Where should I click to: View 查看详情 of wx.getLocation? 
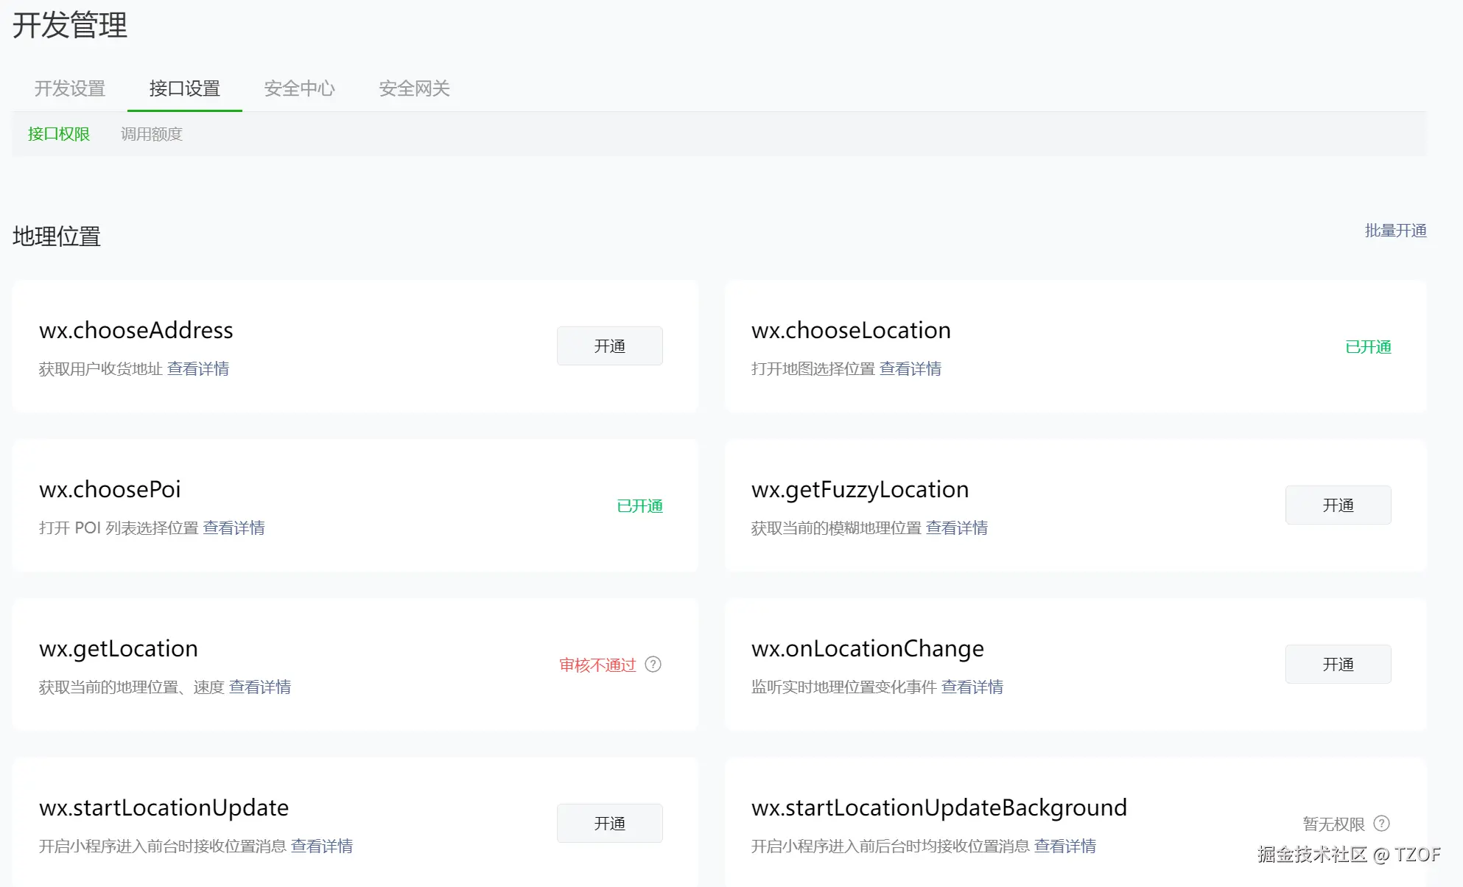260,687
